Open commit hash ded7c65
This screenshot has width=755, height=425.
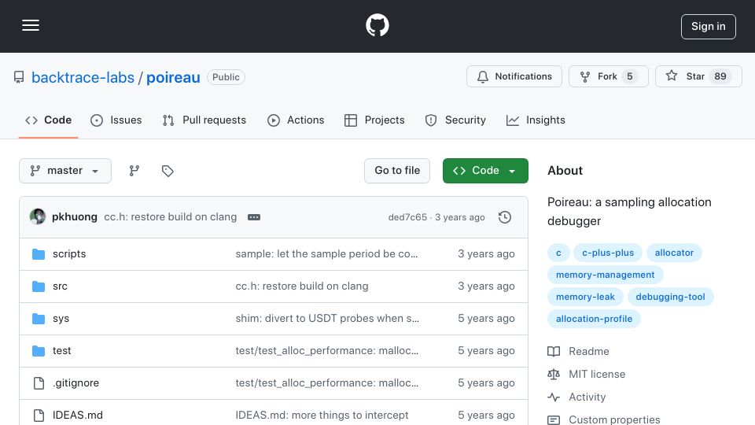tap(407, 217)
